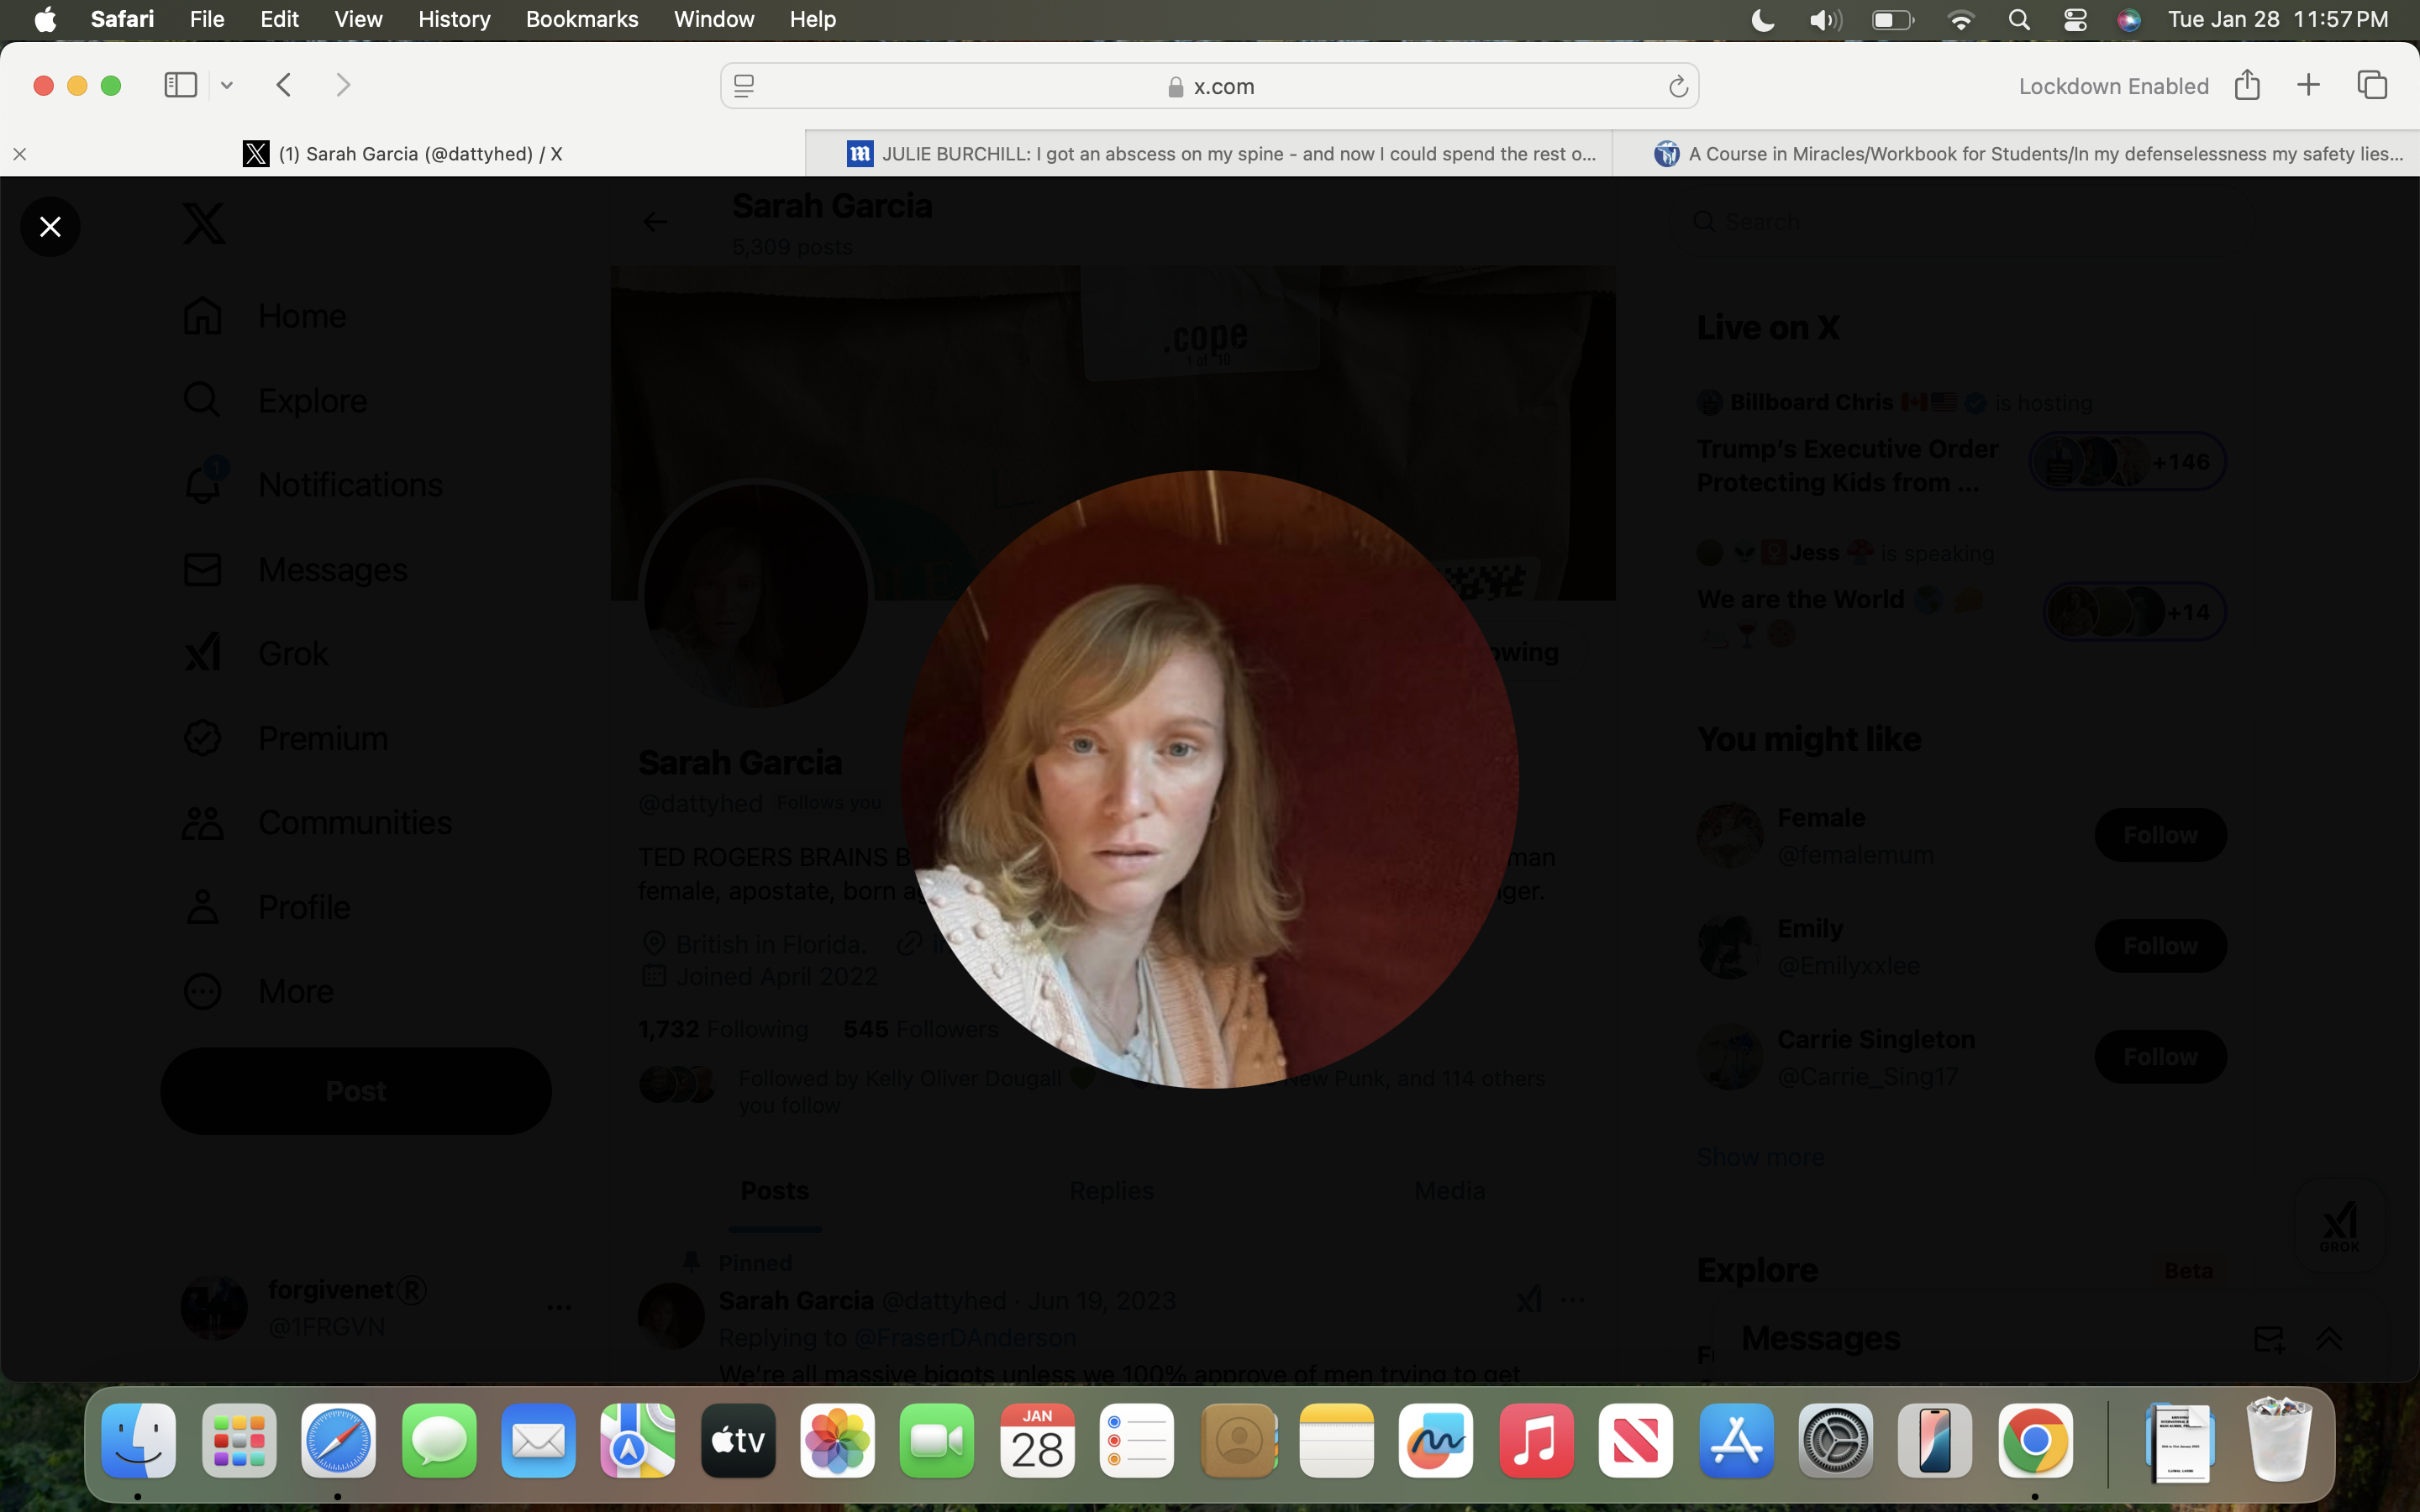Image resolution: width=2420 pixels, height=1512 pixels.
Task: Close the Sarah Garcia X tab
Action: (20, 154)
